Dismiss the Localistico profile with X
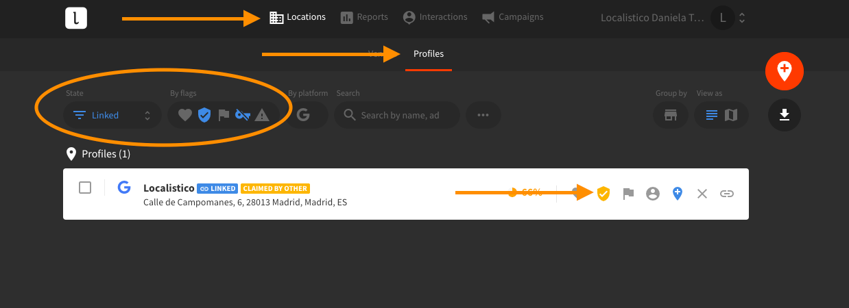The height and width of the screenshot is (308, 849). (702, 194)
